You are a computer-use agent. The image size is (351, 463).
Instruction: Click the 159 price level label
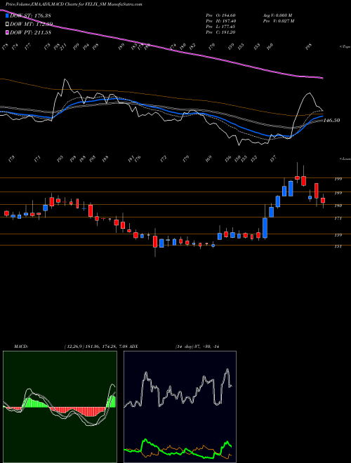(x=338, y=235)
